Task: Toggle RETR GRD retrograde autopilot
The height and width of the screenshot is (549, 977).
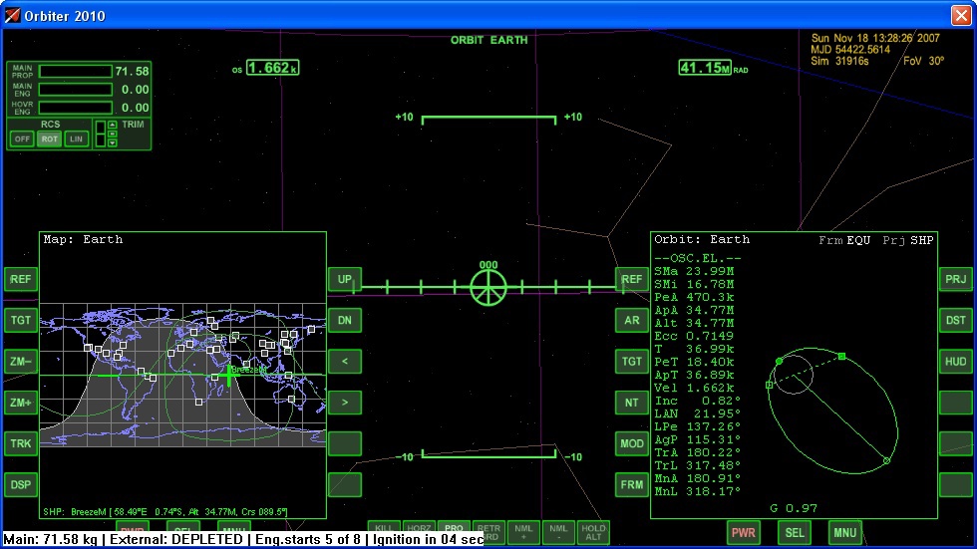Action: point(488,533)
